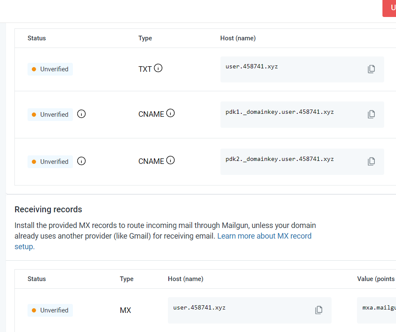Image resolution: width=396 pixels, height=332 pixels.
Task: Show status info for pdk2 Unverified badge
Action: pos(81,161)
